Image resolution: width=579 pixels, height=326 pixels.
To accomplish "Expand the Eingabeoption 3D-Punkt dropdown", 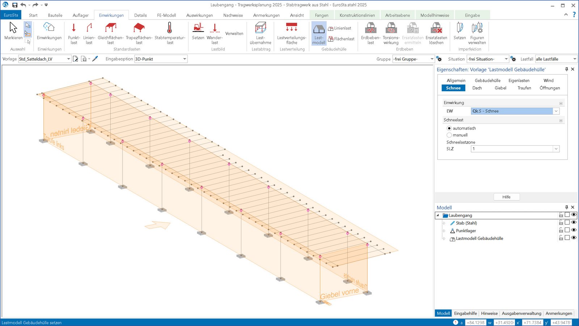I will (185, 59).
